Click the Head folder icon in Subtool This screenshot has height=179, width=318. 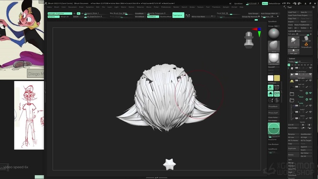(x=292, y=94)
